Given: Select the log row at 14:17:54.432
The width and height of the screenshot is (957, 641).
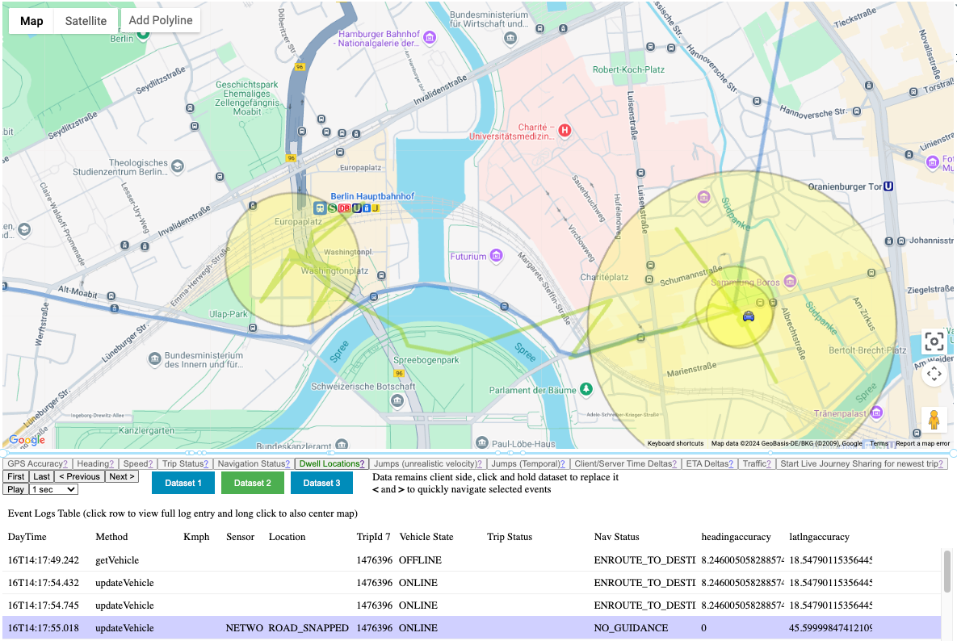Looking at the screenshot, I should [x=471, y=582].
